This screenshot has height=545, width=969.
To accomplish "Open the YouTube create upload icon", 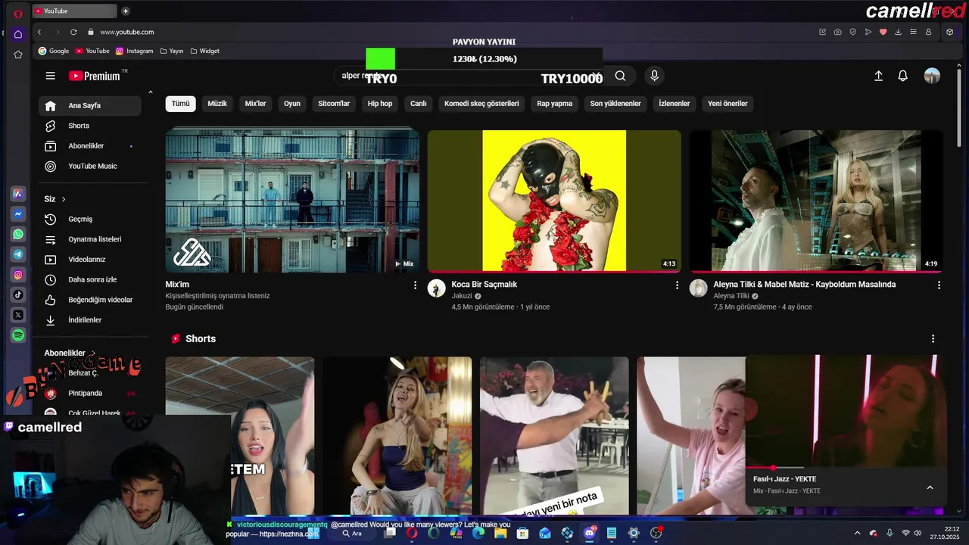I will coord(878,76).
